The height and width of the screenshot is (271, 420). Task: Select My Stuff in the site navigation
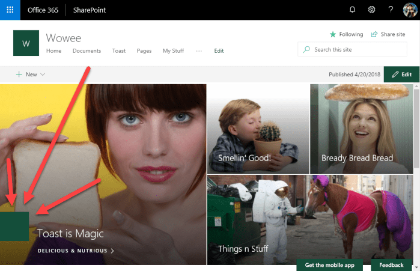point(174,51)
